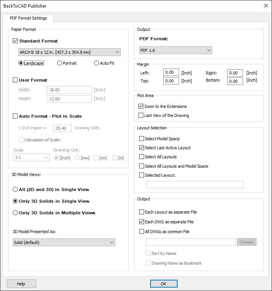272x291 pixels.
Task: Check Select Model Space
Action: pos(142,139)
